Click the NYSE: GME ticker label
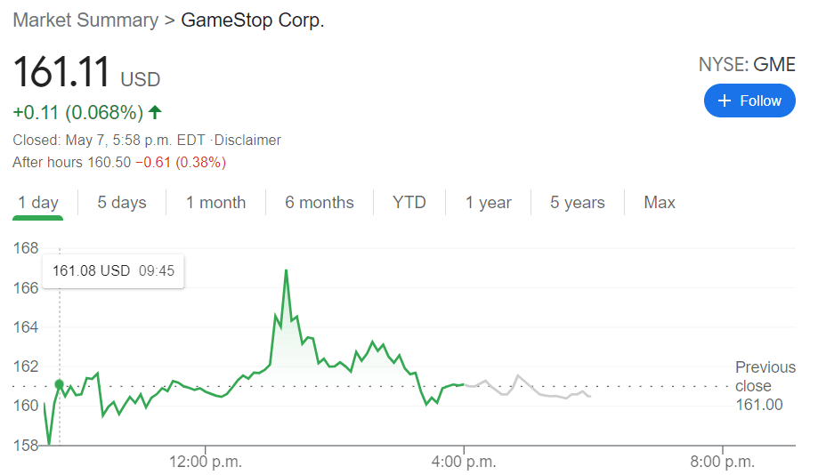The width and height of the screenshot is (818, 475). point(746,64)
